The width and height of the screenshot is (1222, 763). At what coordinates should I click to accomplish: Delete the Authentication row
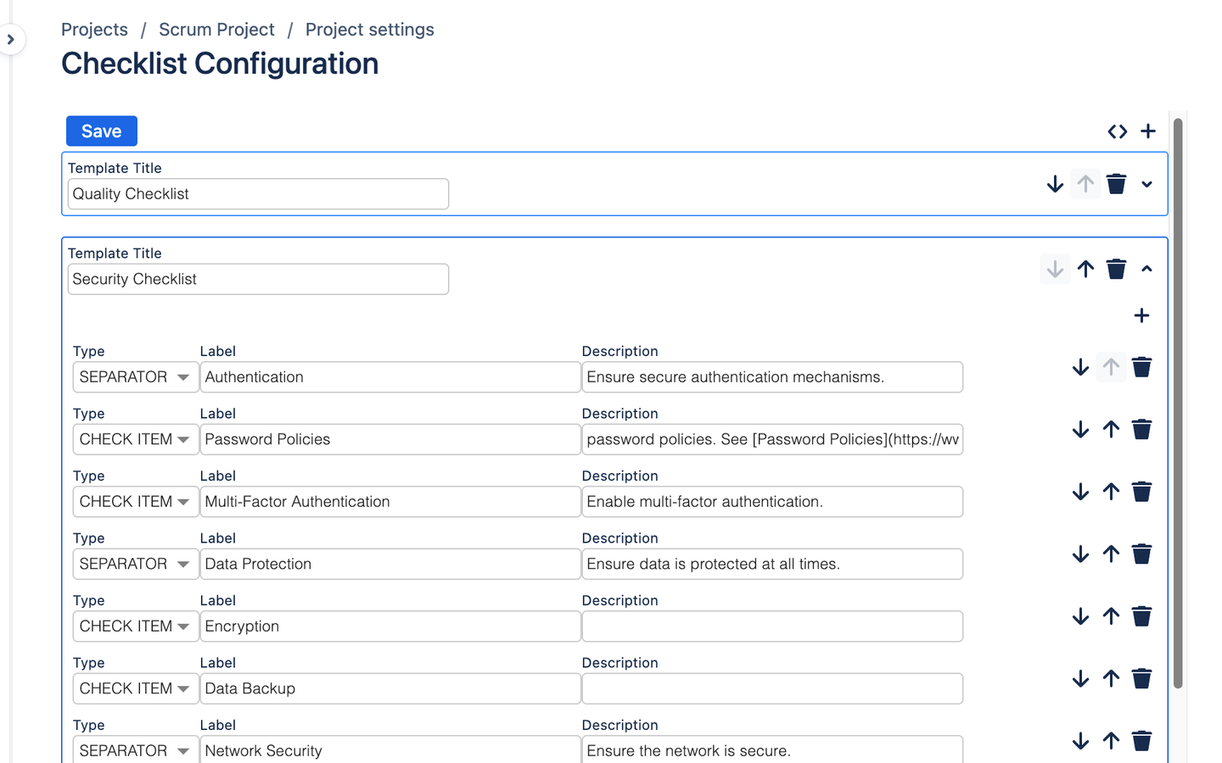[1141, 367]
